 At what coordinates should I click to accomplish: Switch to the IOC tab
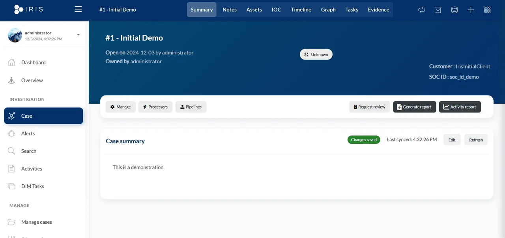pyautogui.click(x=277, y=9)
